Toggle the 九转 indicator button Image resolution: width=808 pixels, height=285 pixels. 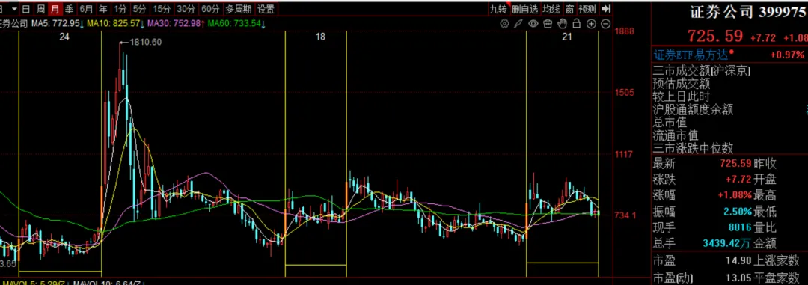498,9
